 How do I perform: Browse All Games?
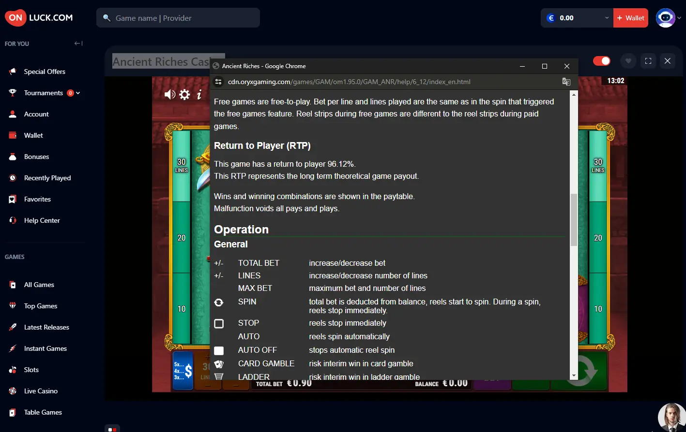[39, 285]
